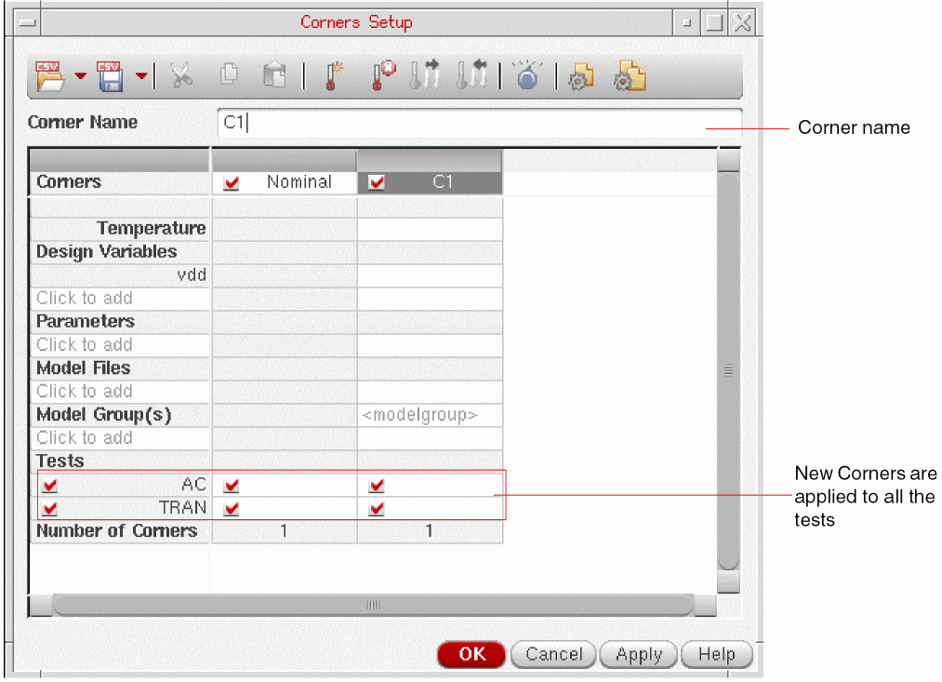Image resolution: width=942 pixels, height=682 pixels.
Task: Click the OK button
Action: coord(471,654)
